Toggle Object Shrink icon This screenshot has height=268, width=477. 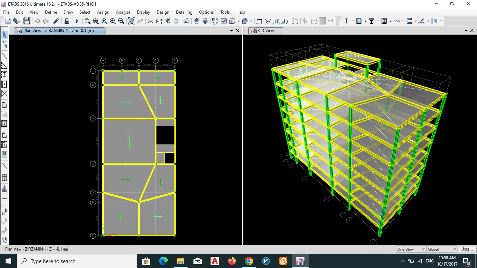coord(215,21)
